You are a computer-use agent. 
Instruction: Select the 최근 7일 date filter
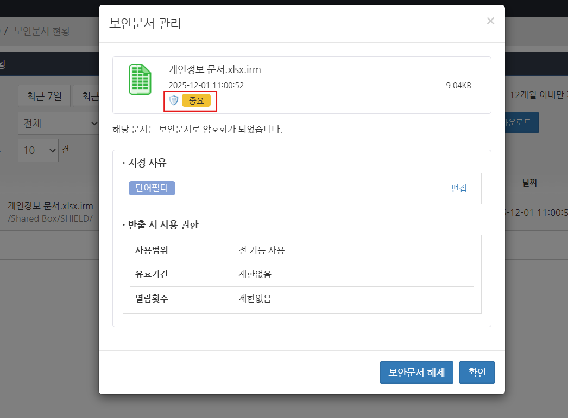point(44,97)
